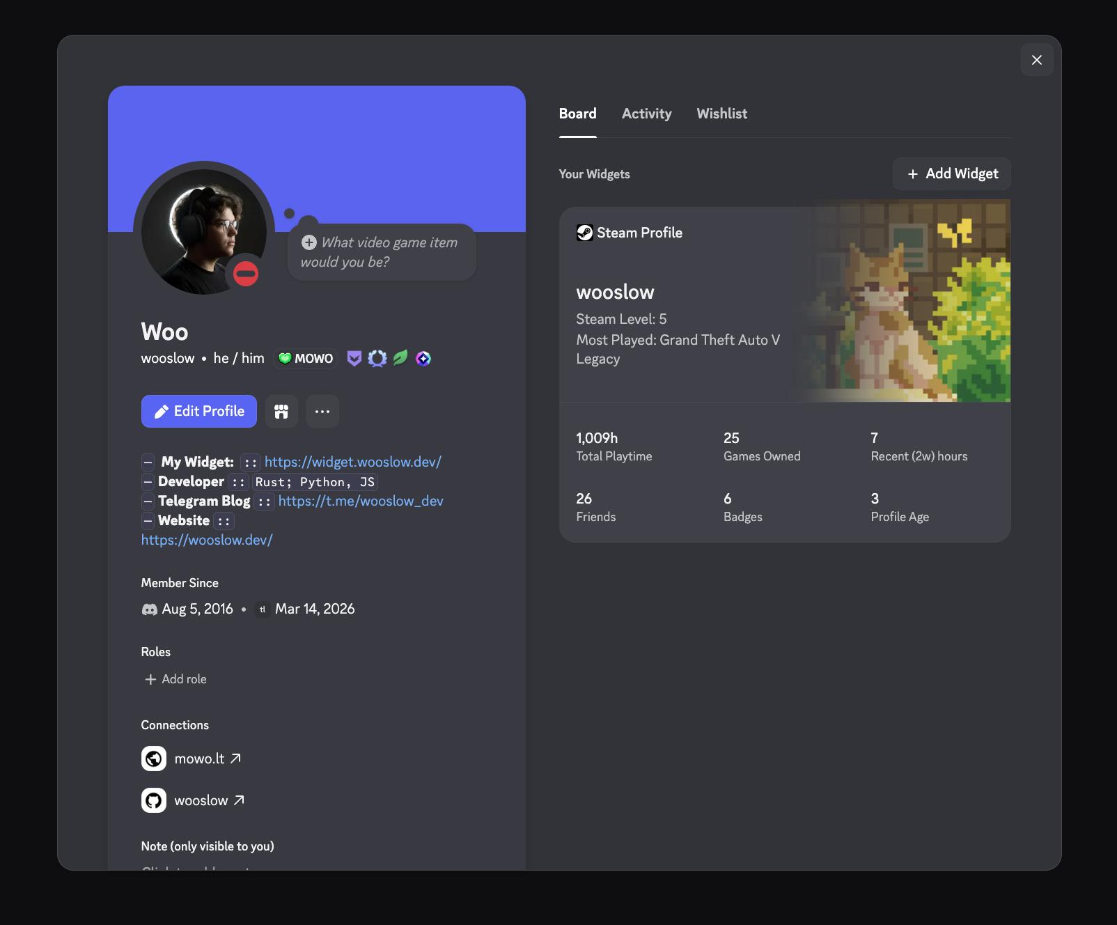Add a status via the plus icon
The image size is (1117, 925).
click(x=308, y=242)
